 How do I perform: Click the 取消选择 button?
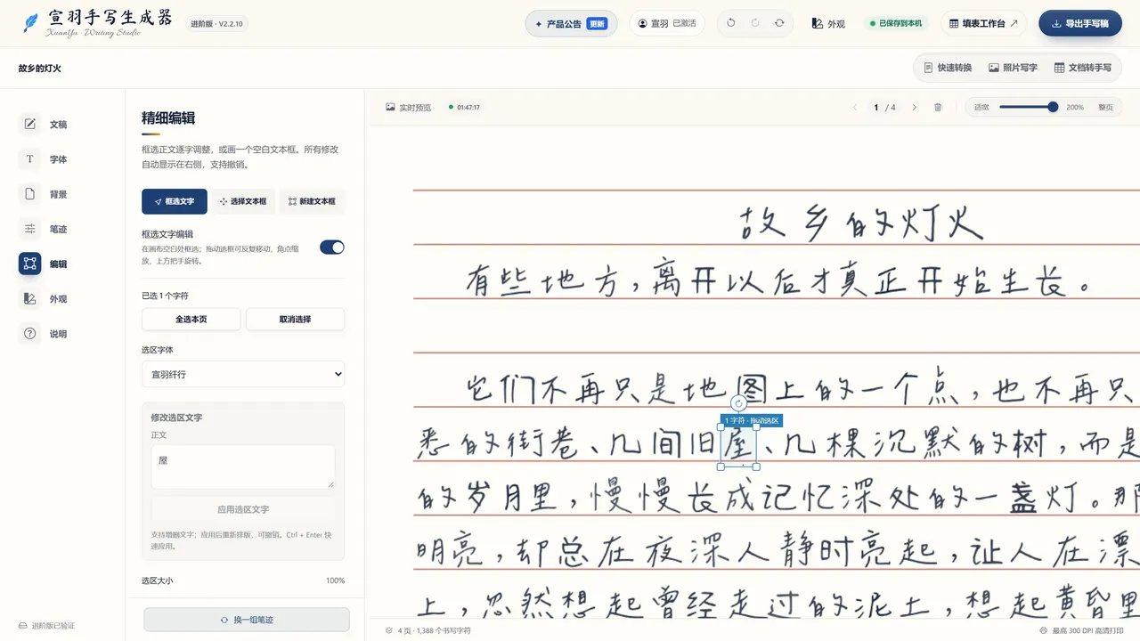296,320
